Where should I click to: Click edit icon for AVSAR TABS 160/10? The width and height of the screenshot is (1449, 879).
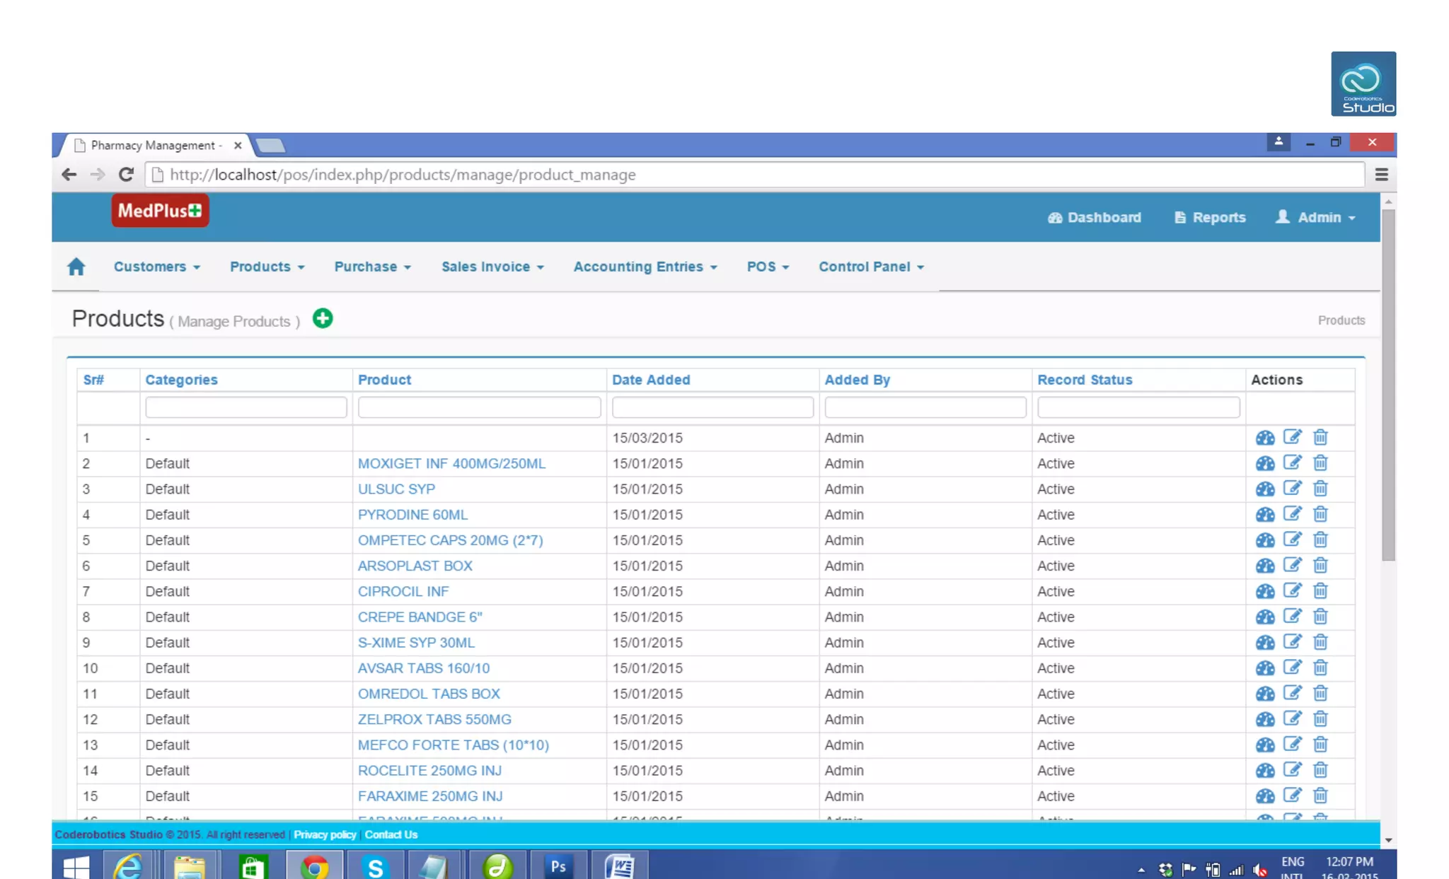pos(1292,668)
